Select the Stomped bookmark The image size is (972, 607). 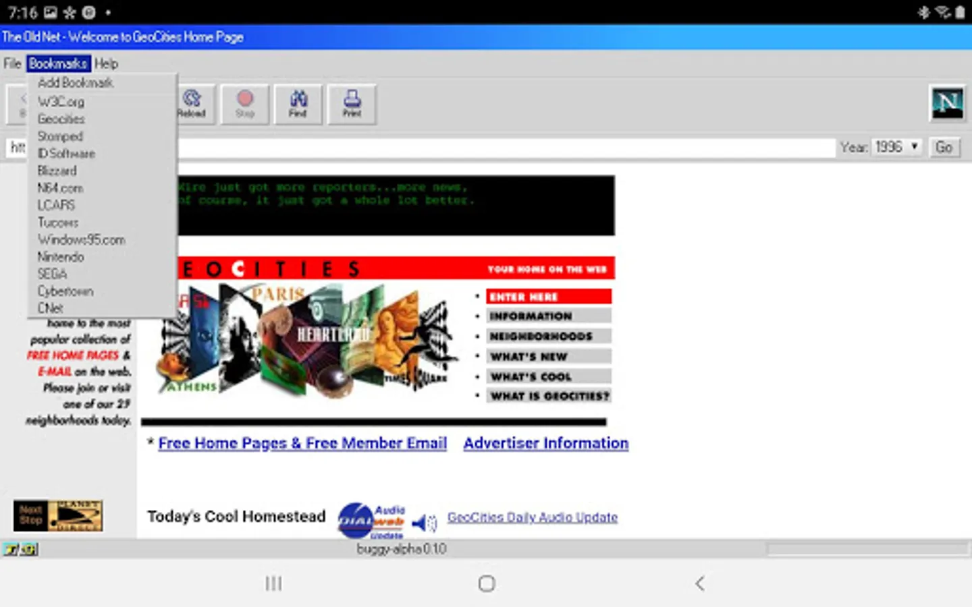pos(101,136)
